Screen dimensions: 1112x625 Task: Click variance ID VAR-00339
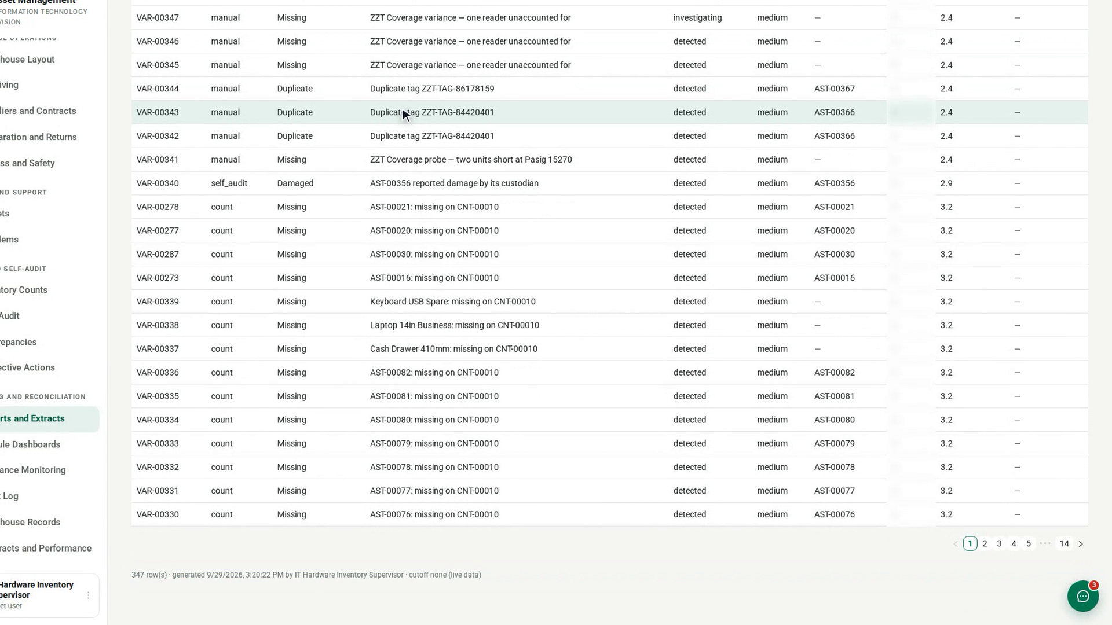pos(158,302)
